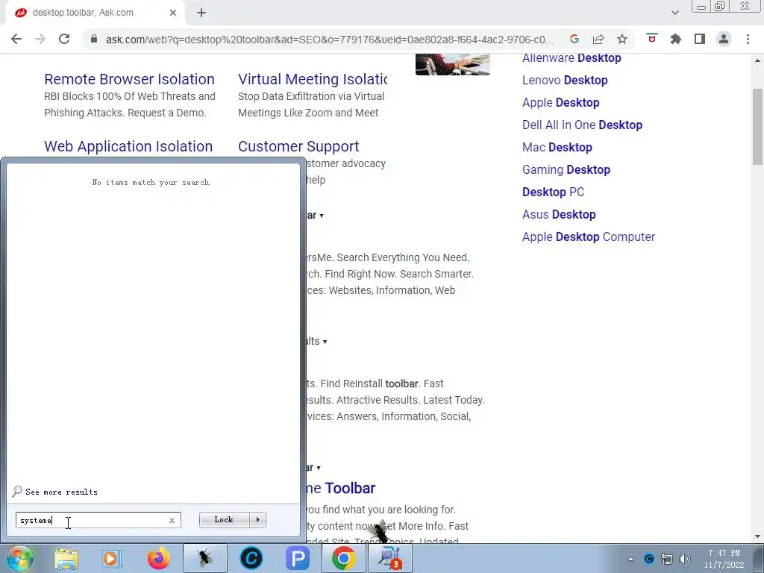Image resolution: width=764 pixels, height=573 pixels.
Task: Share this page using share icon
Action: tap(598, 39)
